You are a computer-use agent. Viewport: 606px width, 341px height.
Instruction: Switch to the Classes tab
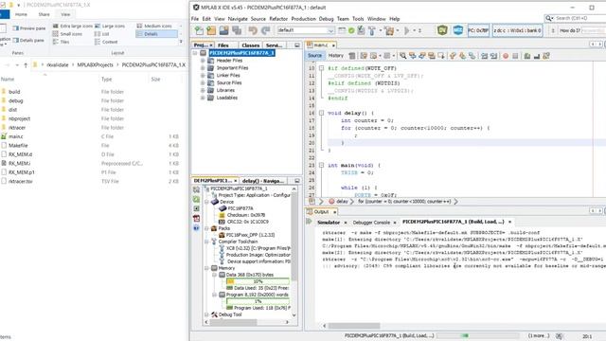pyautogui.click(x=250, y=45)
